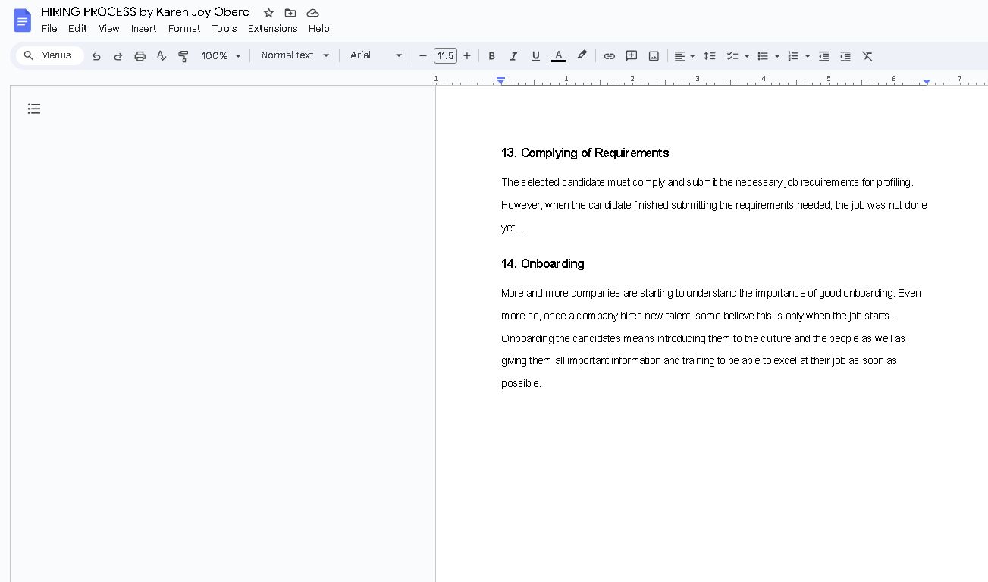The height and width of the screenshot is (582, 988).
Task: Toggle underline formatting
Action: 536,56
